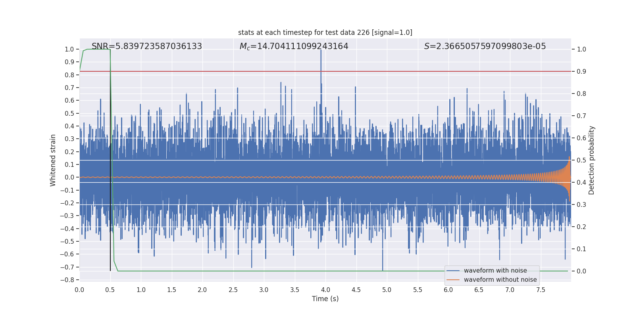This screenshot has height=317, width=635.
Task: Select the 0.1 Detection probability tick label
Action: click(581, 249)
